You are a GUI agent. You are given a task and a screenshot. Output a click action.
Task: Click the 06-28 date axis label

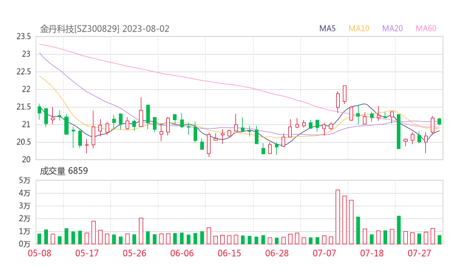point(277,253)
